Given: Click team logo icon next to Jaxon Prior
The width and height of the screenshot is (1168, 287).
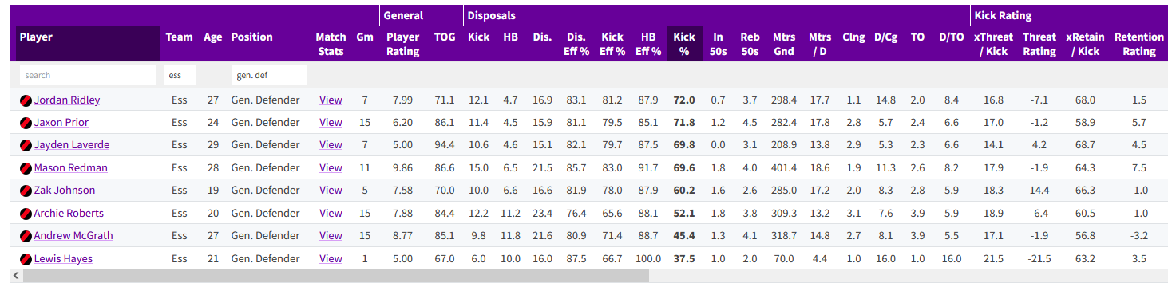Looking at the screenshot, I should coord(26,123).
